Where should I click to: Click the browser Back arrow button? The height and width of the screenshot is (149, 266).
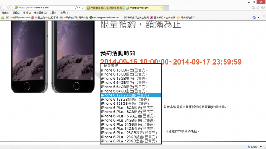pos(4,7)
